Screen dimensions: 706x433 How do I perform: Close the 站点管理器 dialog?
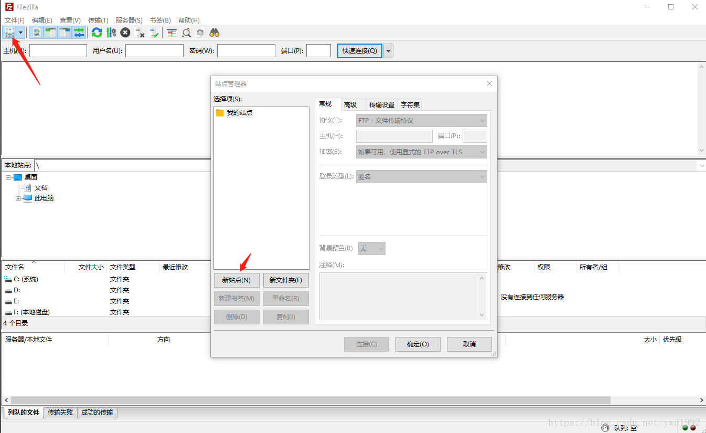click(489, 84)
